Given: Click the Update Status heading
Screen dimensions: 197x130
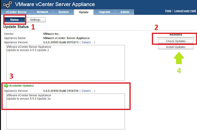Looking at the screenshot, I should (16, 27).
